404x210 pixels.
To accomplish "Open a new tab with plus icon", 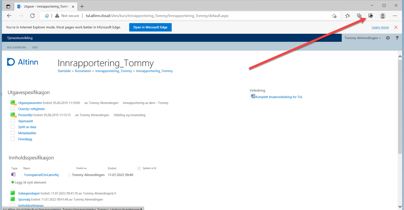I will pos(82,6).
